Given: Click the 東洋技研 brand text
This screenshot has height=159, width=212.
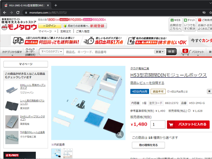Looking at the screenshot, I should [25, 108].
